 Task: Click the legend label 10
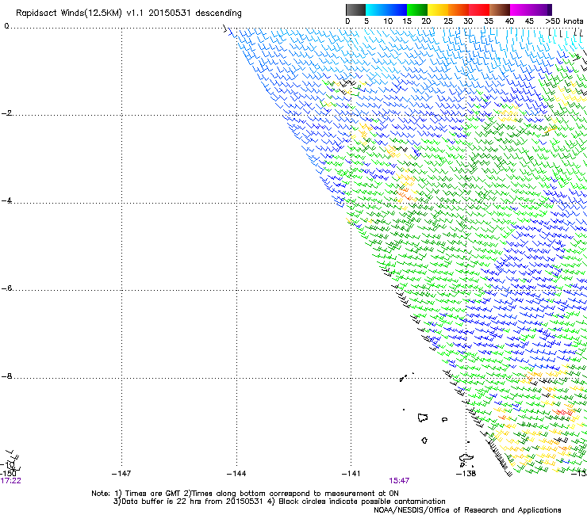388,21
